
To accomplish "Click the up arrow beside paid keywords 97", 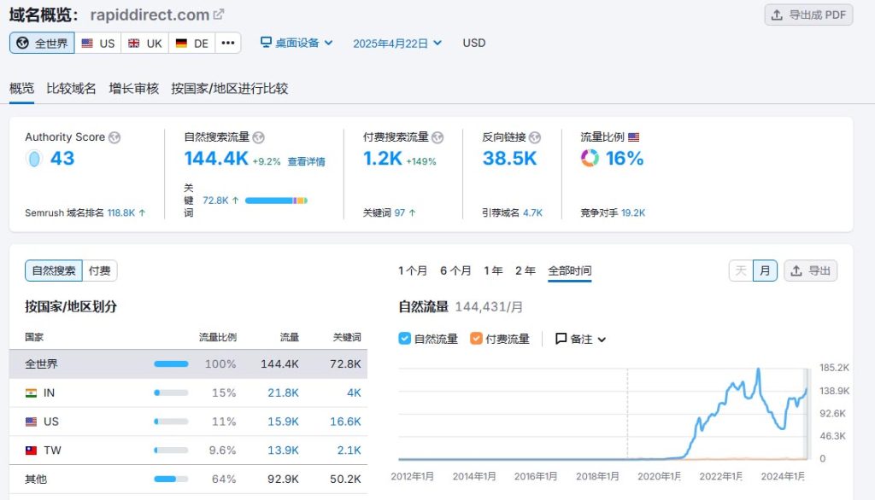I will (x=413, y=212).
